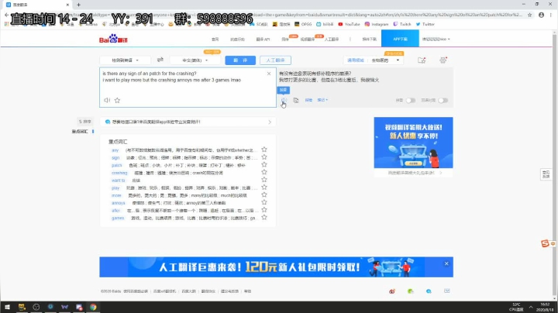This screenshot has width=558, height=313.
Task: Click the Sogou input method icon
Action: (x=545, y=243)
